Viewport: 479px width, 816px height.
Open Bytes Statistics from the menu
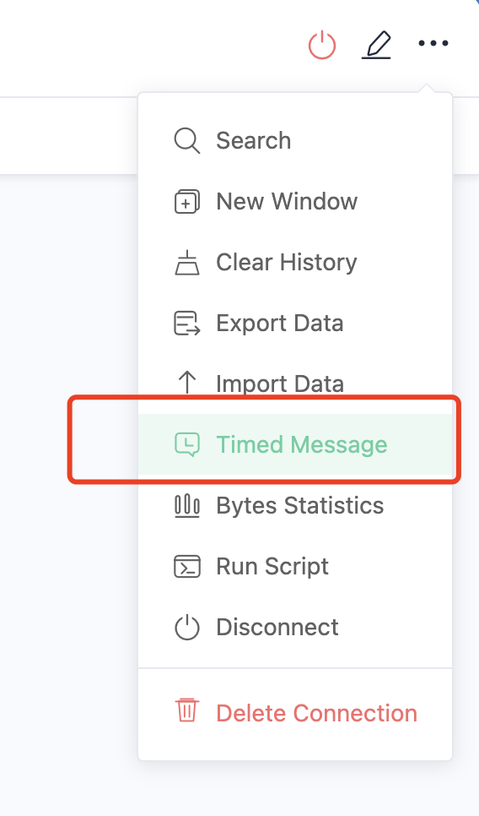click(x=295, y=506)
